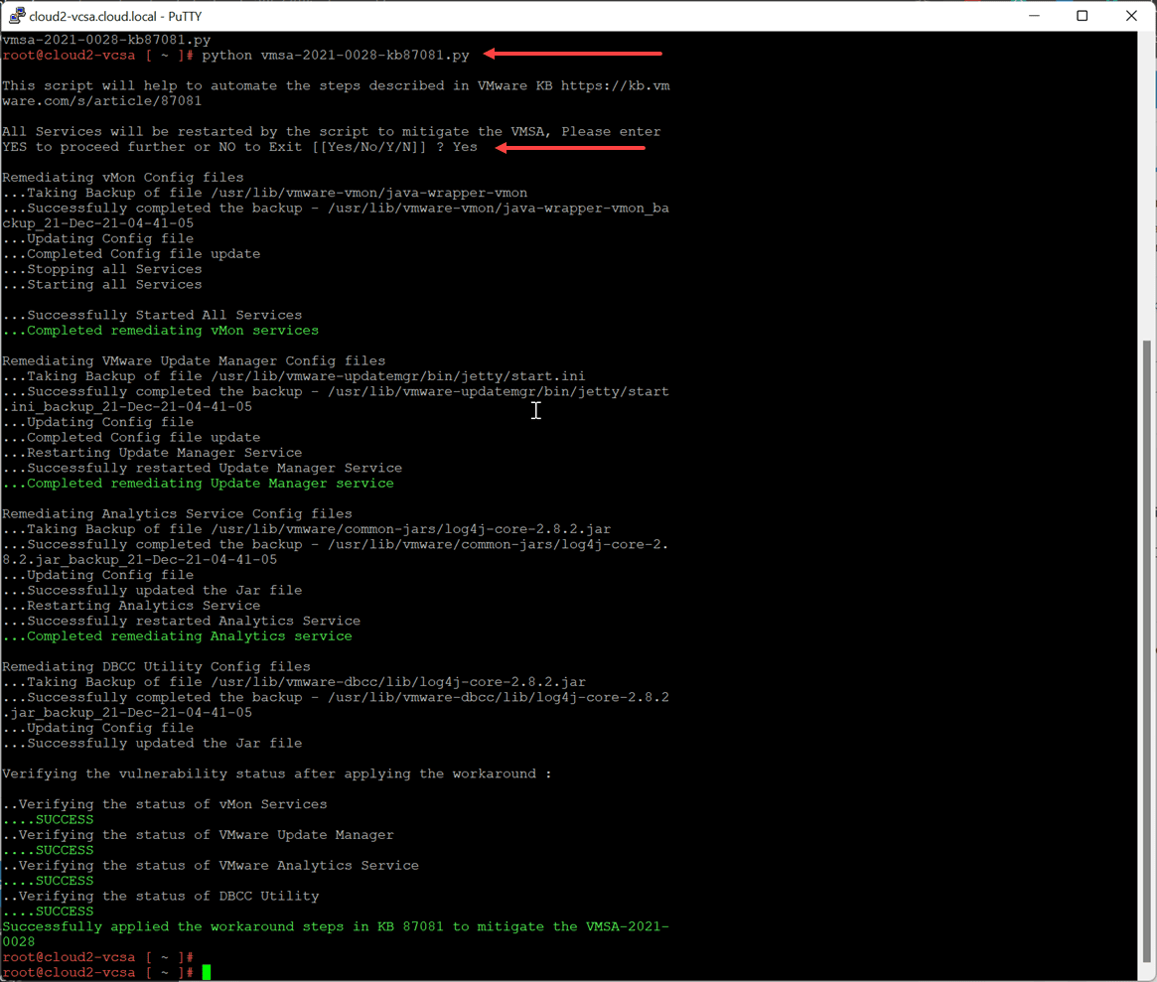The image size is (1157, 982).
Task: Click '...Completed remediating Analytics service' line
Action: click(x=177, y=636)
